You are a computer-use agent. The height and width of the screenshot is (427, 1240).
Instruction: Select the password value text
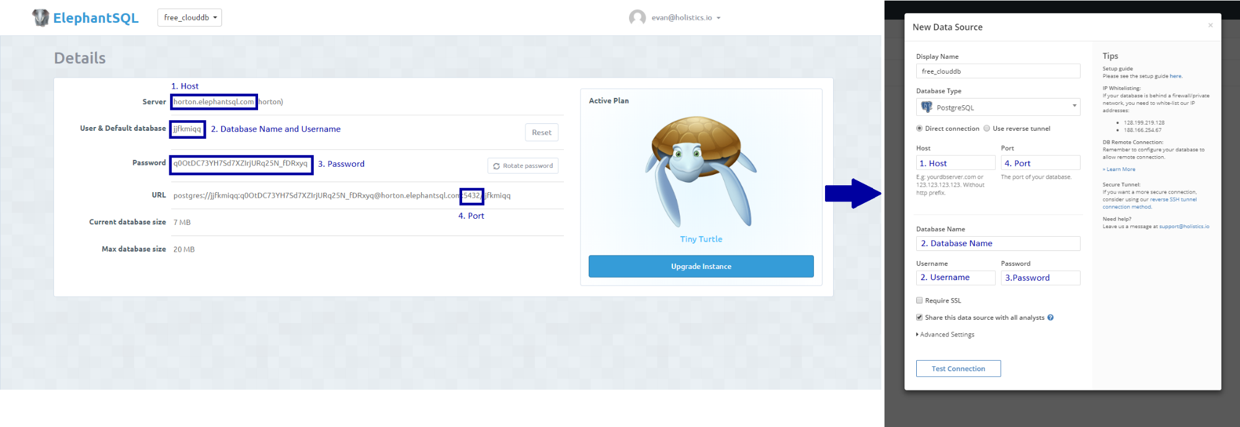coord(240,164)
